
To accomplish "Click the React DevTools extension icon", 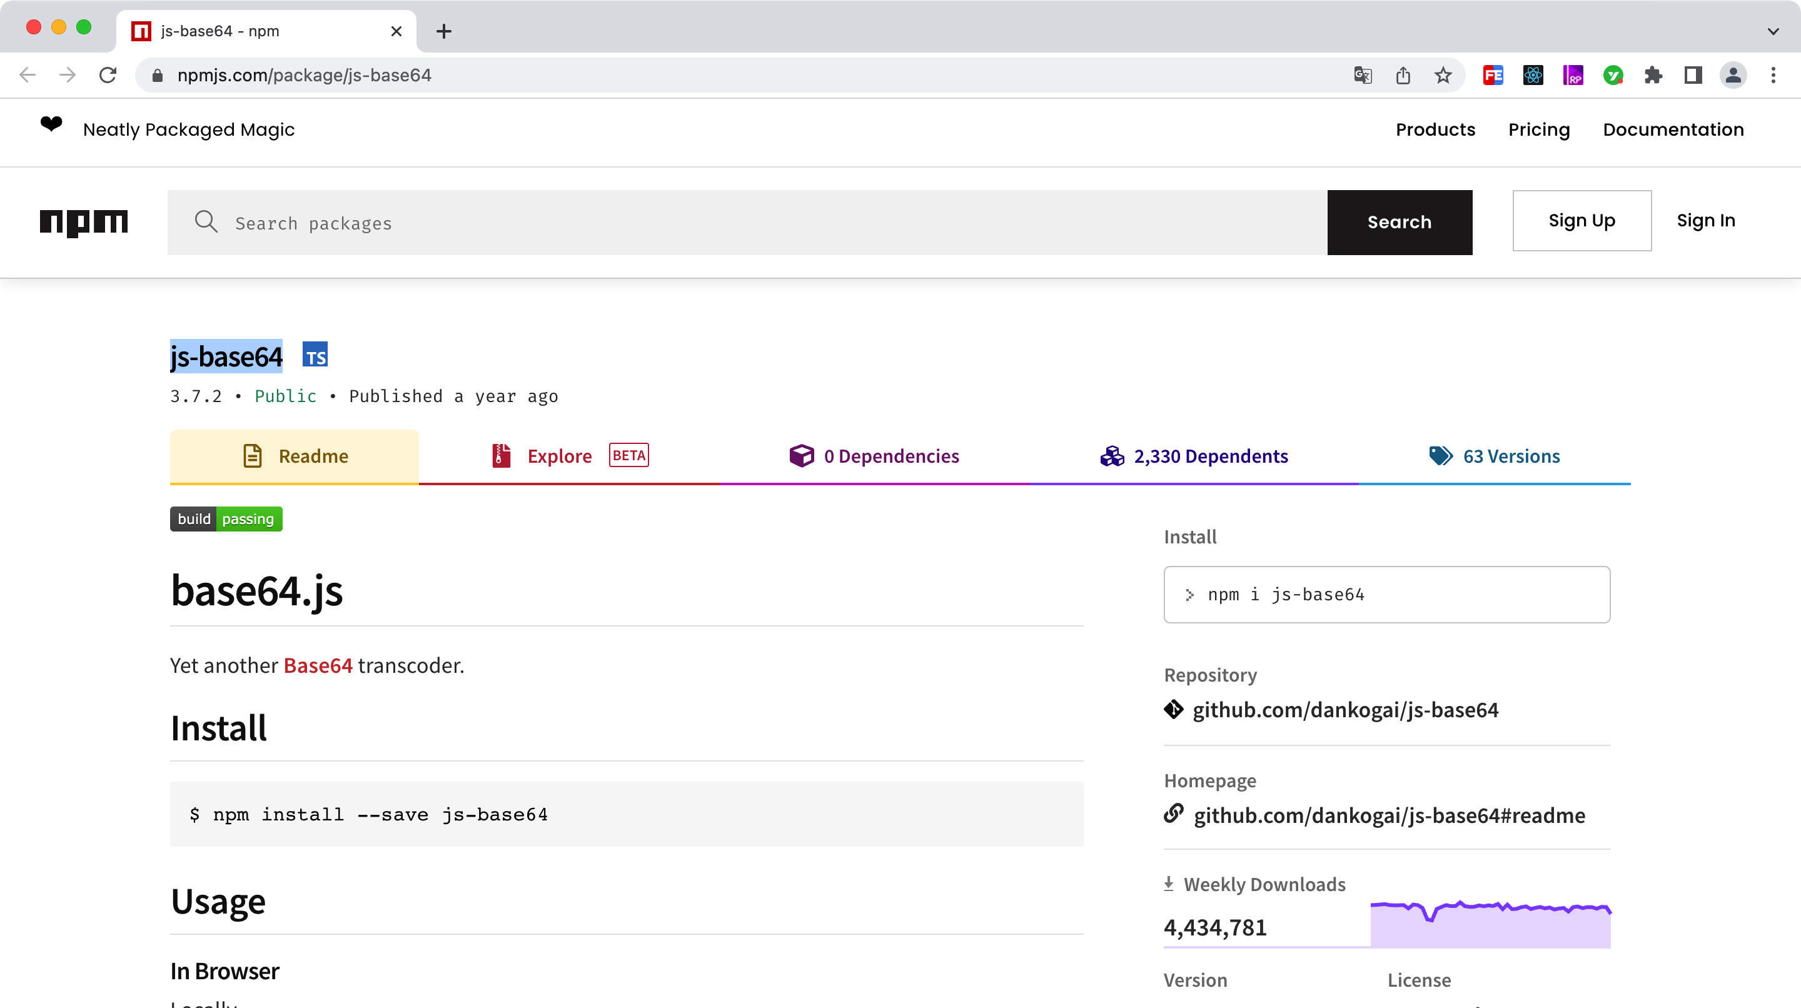I will [1533, 76].
